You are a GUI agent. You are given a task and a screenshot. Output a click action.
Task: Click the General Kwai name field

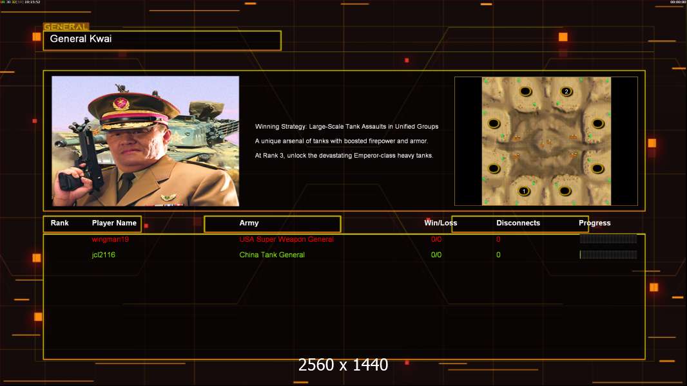pos(162,41)
